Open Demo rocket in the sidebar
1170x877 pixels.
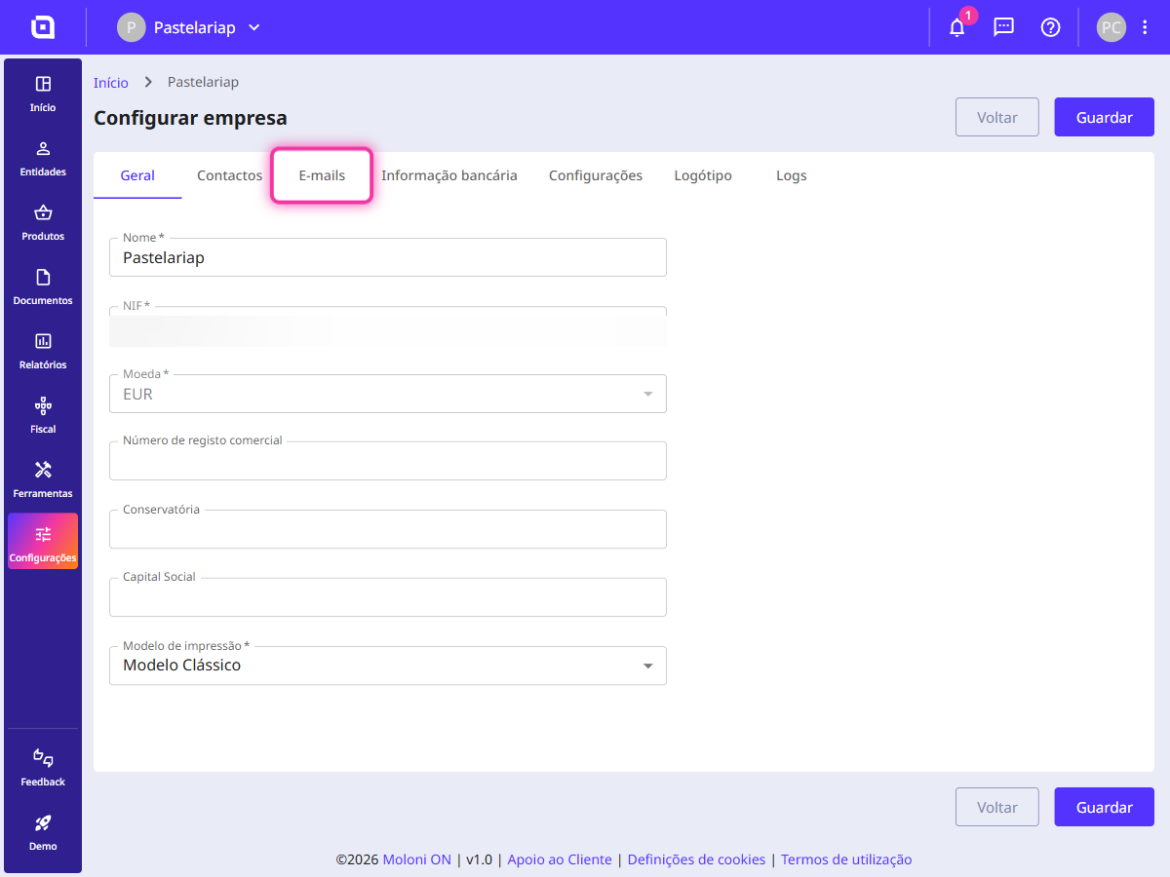(x=43, y=832)
